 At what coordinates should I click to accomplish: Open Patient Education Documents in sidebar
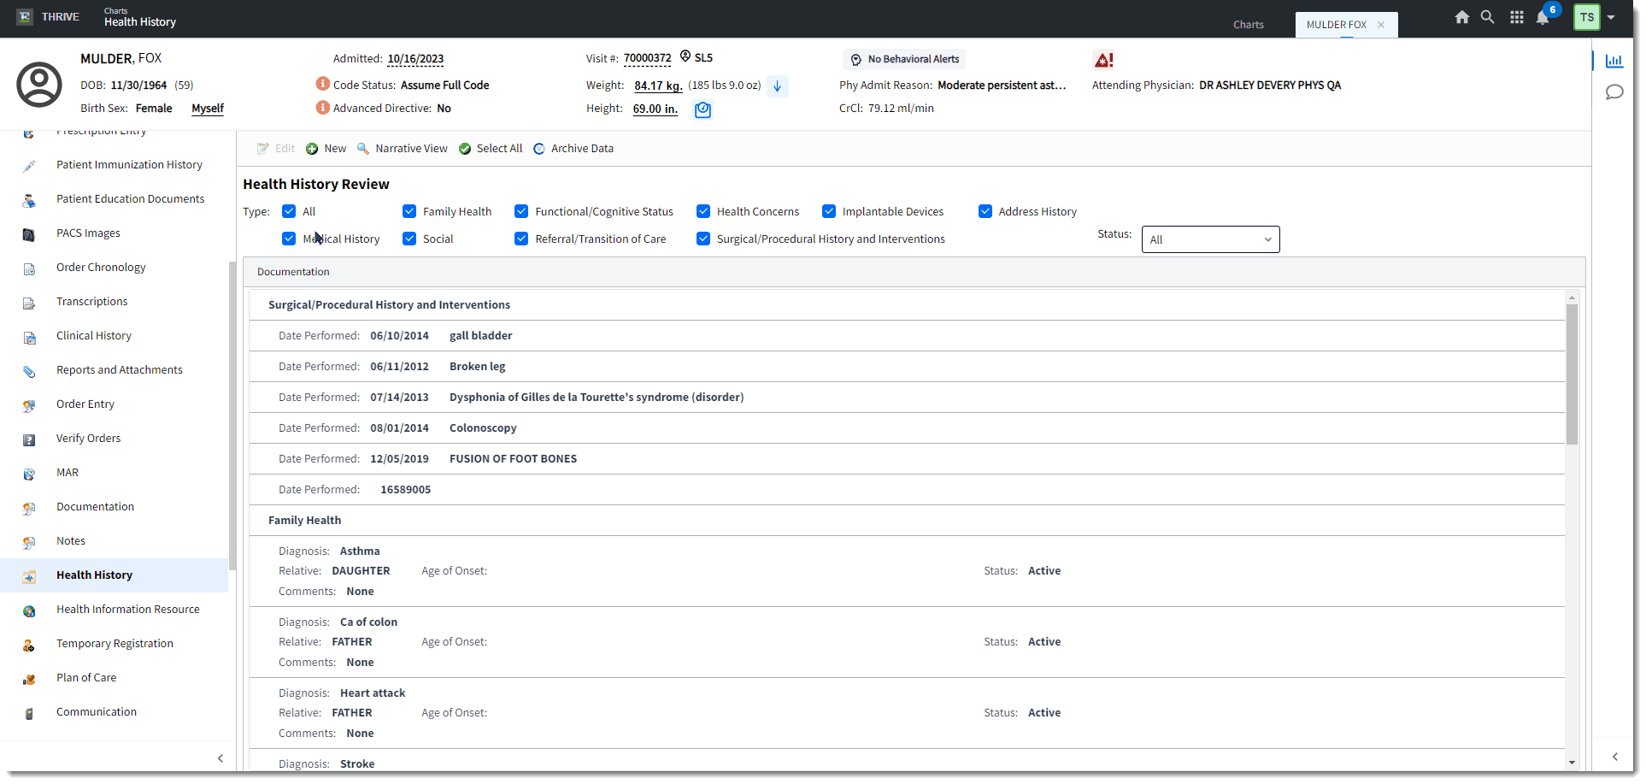(131, 199)
